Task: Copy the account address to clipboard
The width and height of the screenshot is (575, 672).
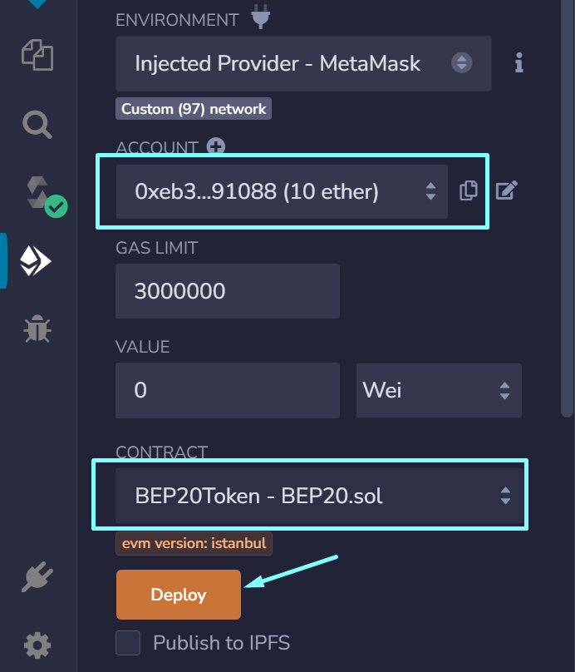Action: pyautogui.click(x=469, y=190)
